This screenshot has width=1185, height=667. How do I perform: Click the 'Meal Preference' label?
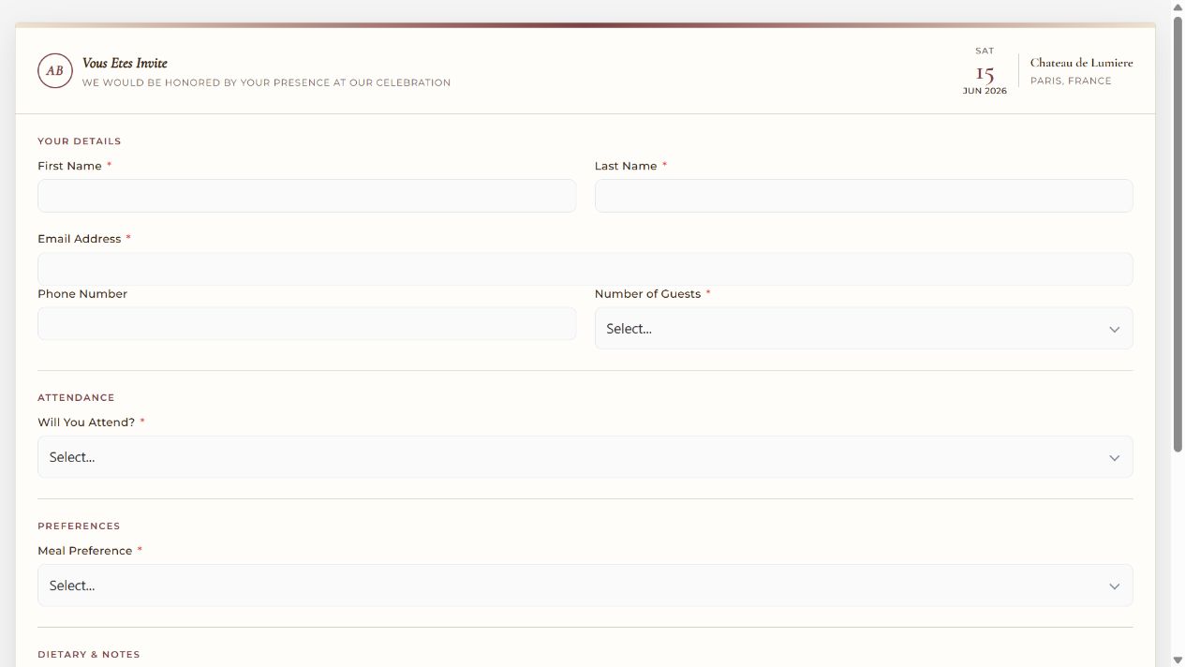click(85, 551)
